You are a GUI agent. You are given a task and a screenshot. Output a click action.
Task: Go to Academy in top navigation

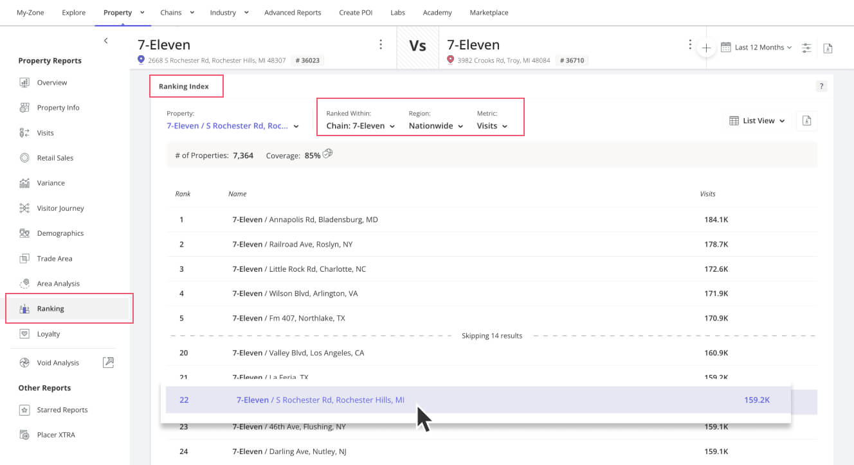[x=437, y=12]
